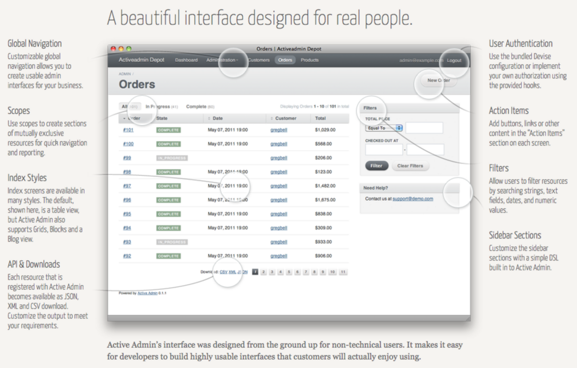This screenshot has width=577, height=368.
Task: Open order #100
Action: click(x=128, y=144)
